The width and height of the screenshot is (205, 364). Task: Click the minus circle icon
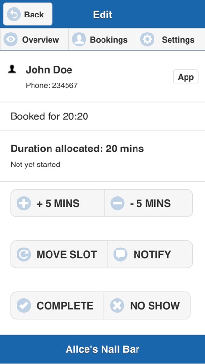point(118,203)
